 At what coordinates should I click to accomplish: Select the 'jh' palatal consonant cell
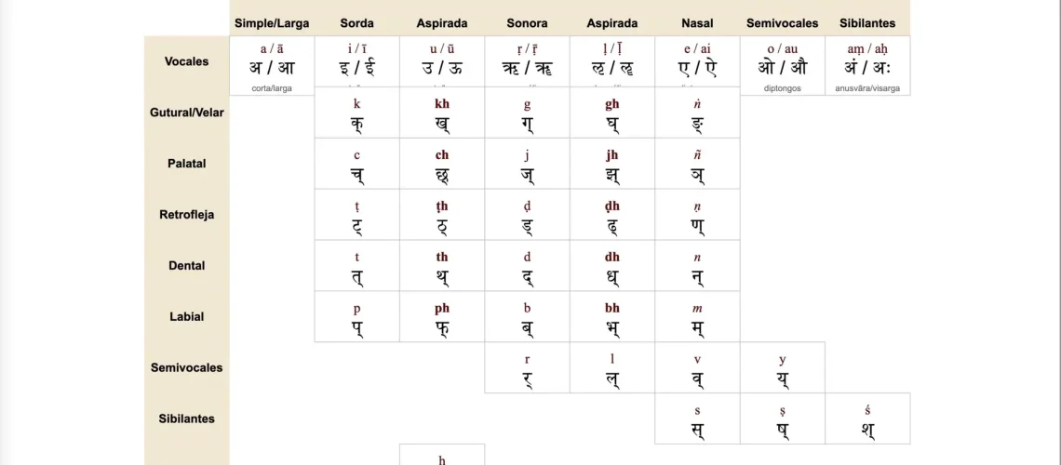pos(611,165)
